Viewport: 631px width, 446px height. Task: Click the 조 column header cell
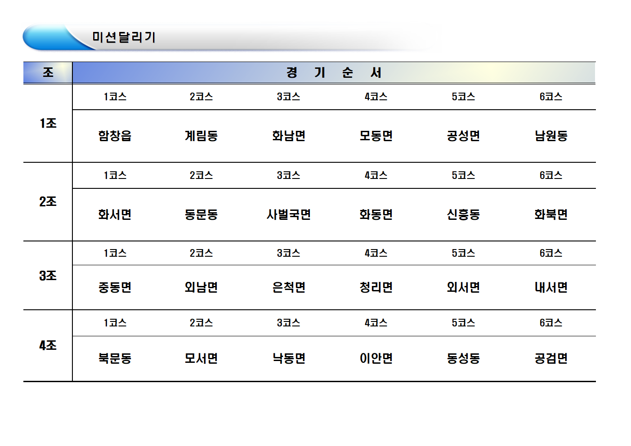pyautogui.click(x=48, y=72)
